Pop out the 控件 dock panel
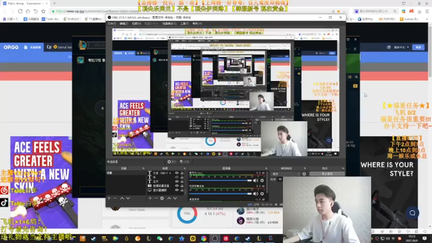This screenshot has height=243, width=432. tap(343, 168)
